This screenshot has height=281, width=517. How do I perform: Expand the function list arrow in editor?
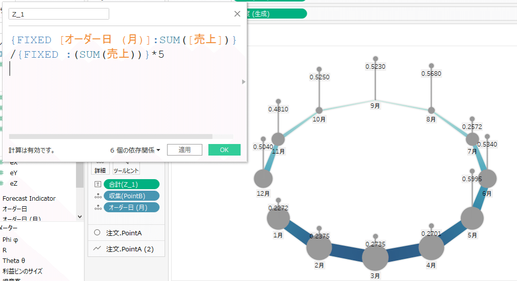click(243, 82)
